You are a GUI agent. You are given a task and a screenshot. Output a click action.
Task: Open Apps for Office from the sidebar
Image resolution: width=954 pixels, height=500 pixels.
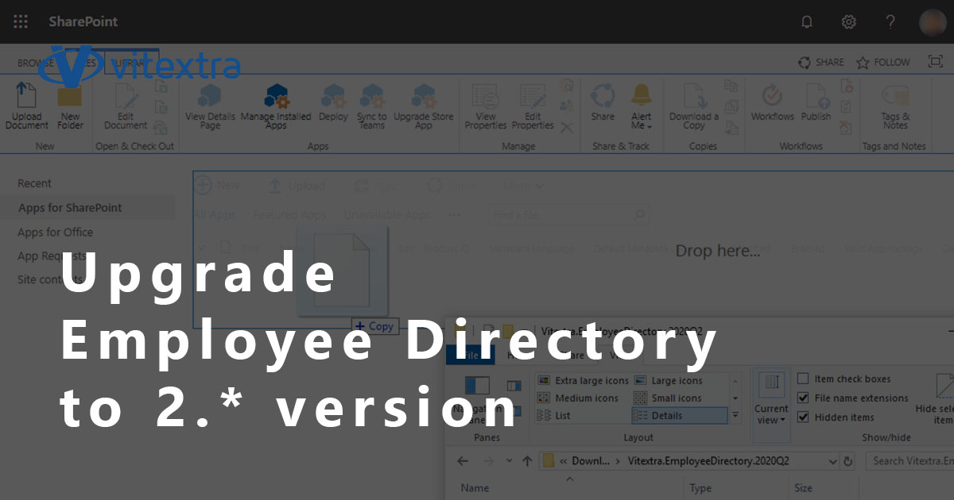56,232
